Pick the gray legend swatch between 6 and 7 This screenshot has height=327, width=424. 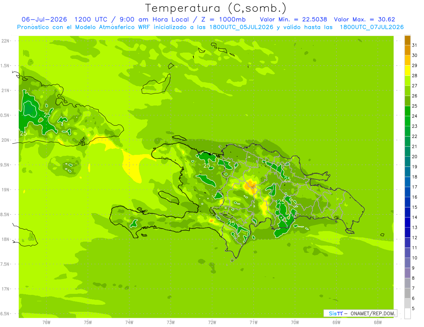[407, 293]
